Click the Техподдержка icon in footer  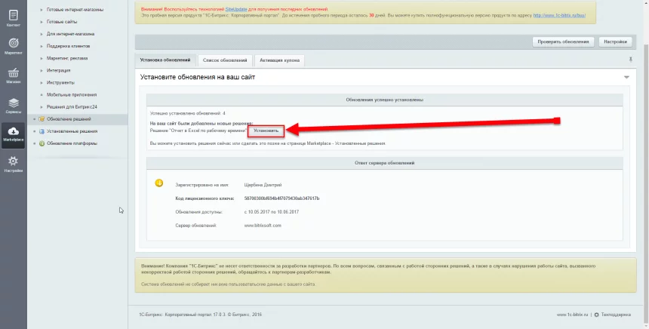(596, 315)
